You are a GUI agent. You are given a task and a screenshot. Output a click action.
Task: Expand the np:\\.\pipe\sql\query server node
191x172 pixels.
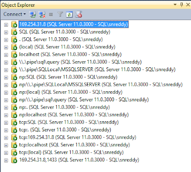[6, 100]
